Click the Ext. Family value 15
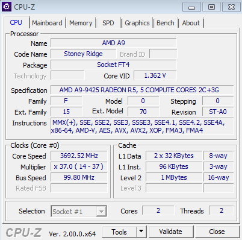242x240 pixels. point(66,112)
